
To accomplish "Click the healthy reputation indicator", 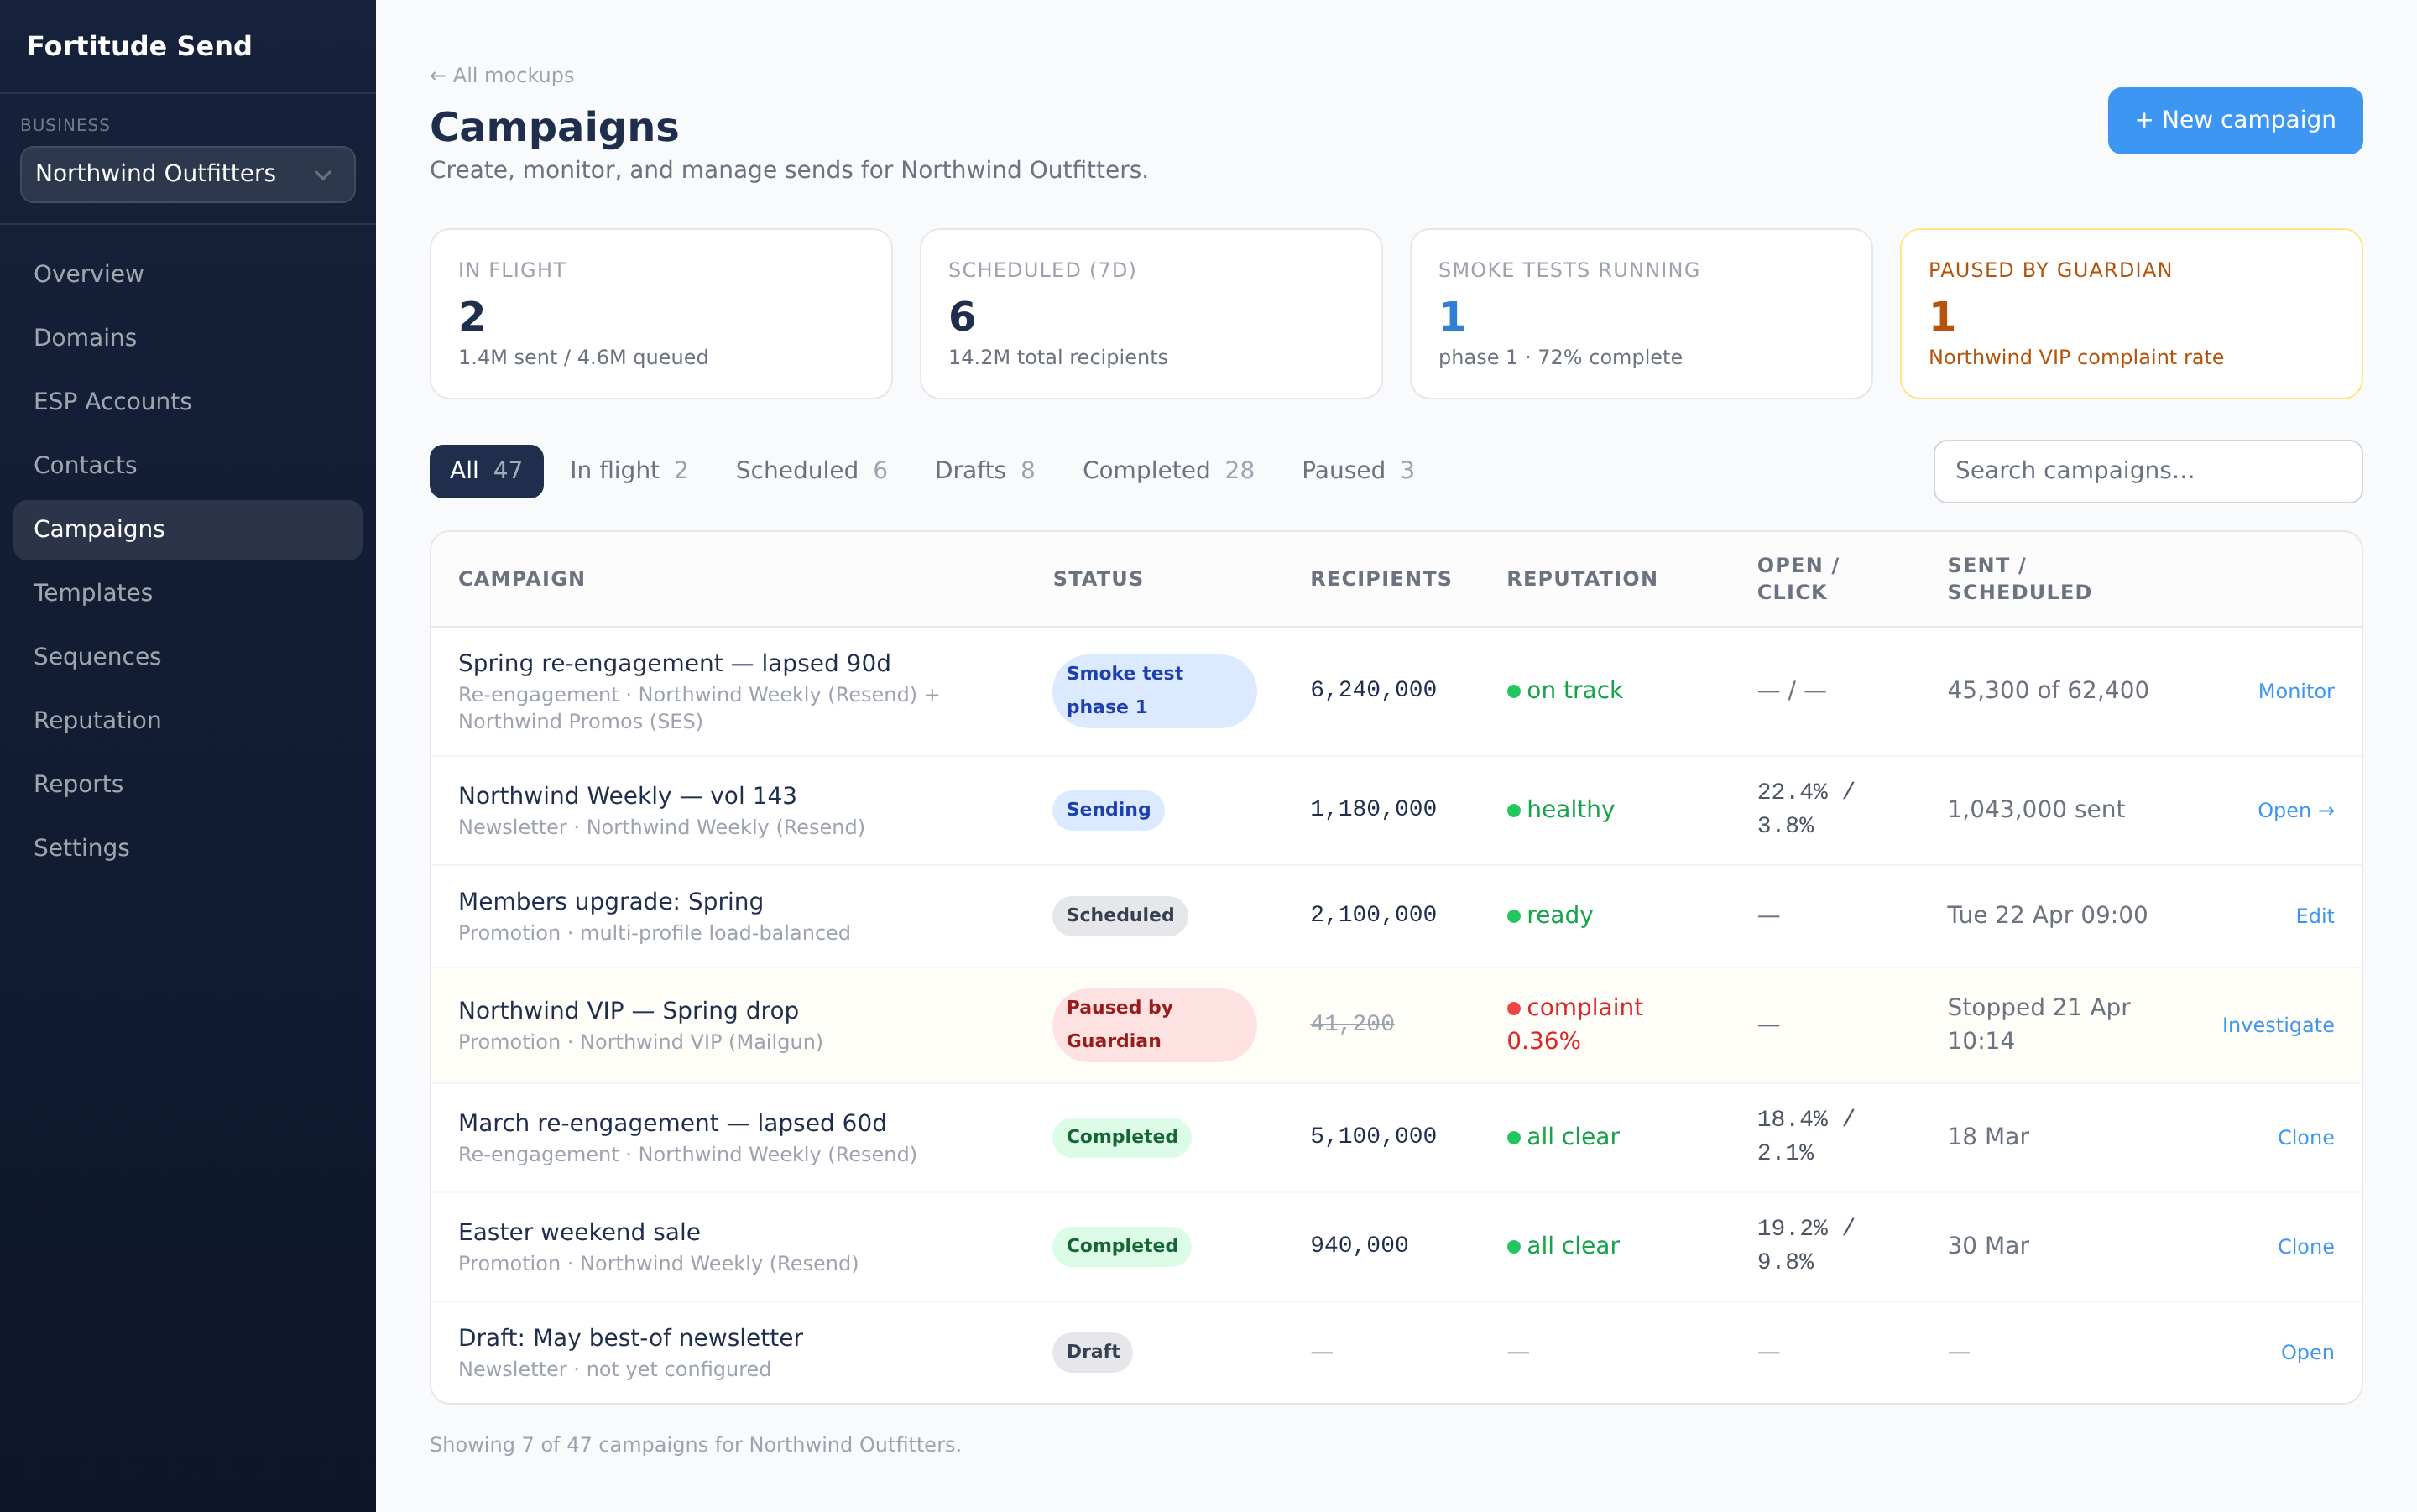I will (1561, 810).
